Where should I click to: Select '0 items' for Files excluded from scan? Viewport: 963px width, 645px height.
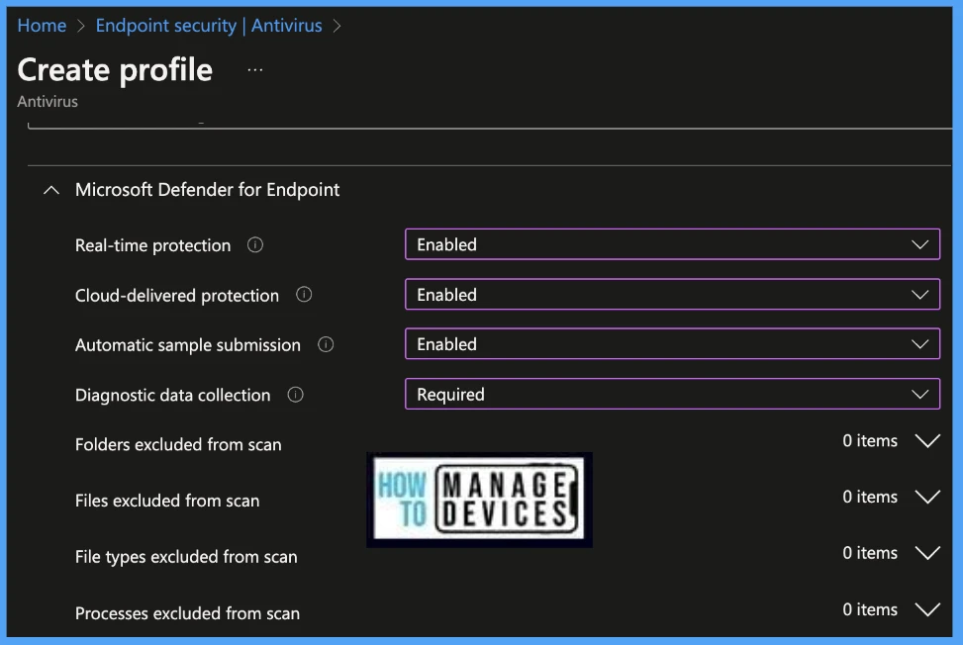coord(870,497)
